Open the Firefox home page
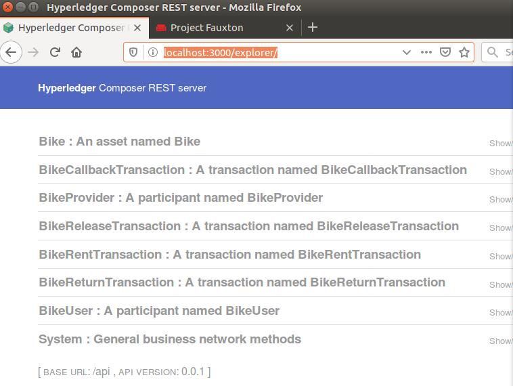This screenshot has width=513, height=386. coord(76,52)
